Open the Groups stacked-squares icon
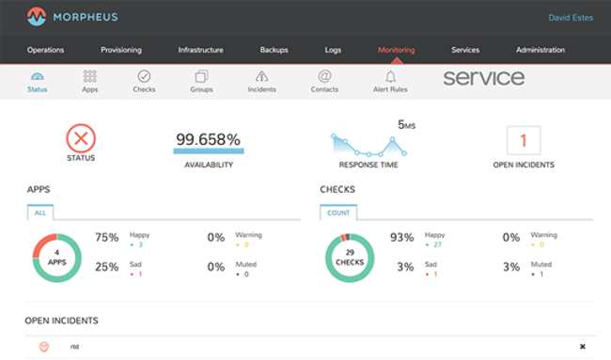 tap(201, 76)
